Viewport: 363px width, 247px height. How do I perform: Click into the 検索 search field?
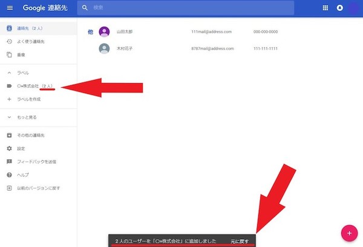click(188, 8)
